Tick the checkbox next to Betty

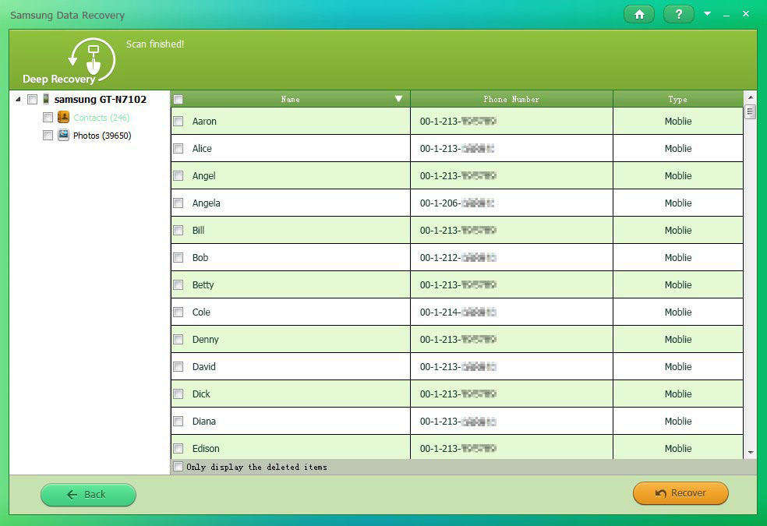[x=178, y=285]
